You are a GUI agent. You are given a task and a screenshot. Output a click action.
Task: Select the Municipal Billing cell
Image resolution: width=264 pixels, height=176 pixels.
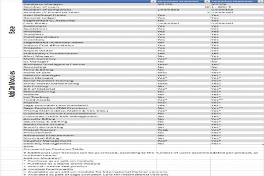89,138
